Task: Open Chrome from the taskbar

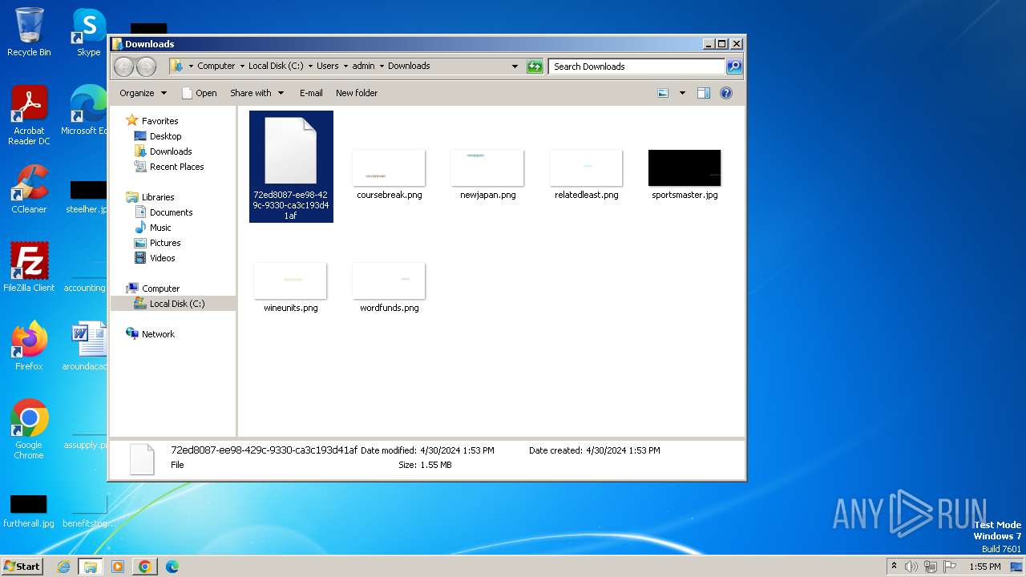Action: coord(144,567)
